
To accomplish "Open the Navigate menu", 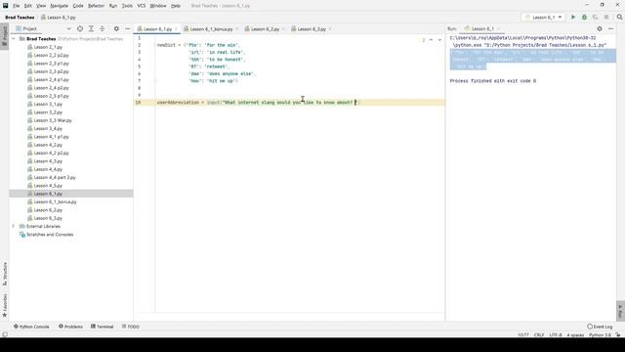I will 59,6.
